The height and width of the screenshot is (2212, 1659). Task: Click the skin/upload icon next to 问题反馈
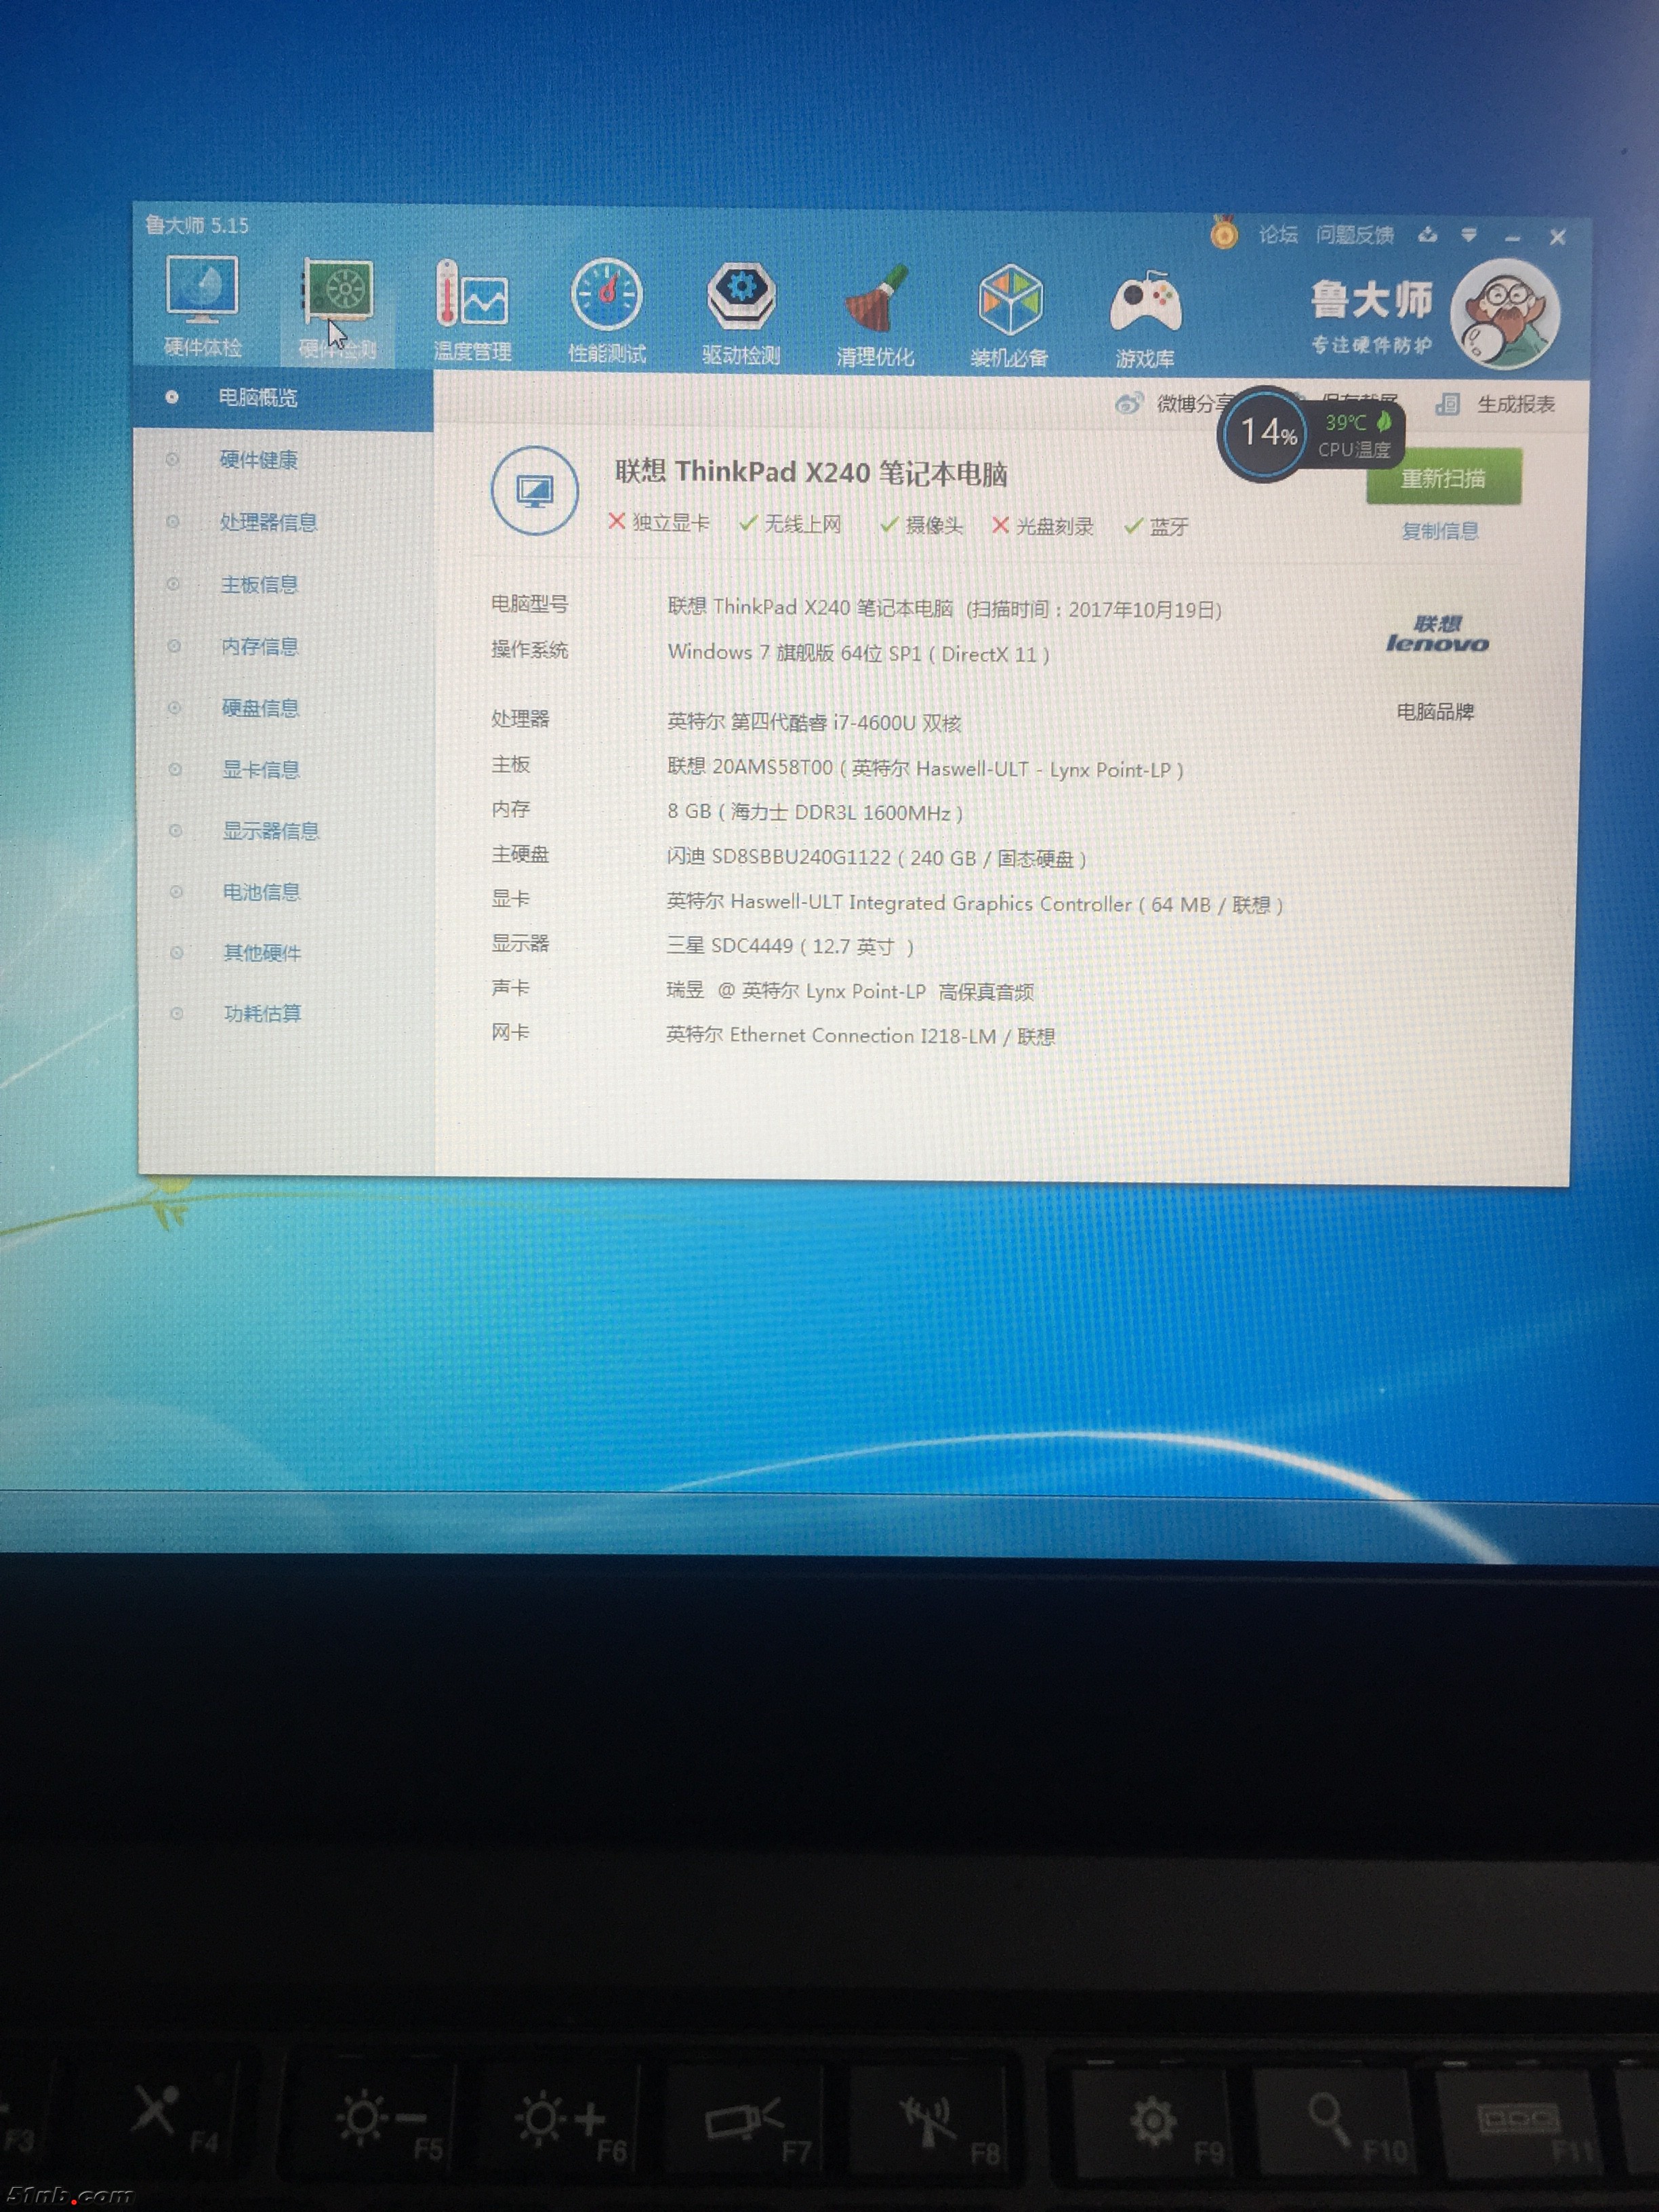[x=1427, y=235]
